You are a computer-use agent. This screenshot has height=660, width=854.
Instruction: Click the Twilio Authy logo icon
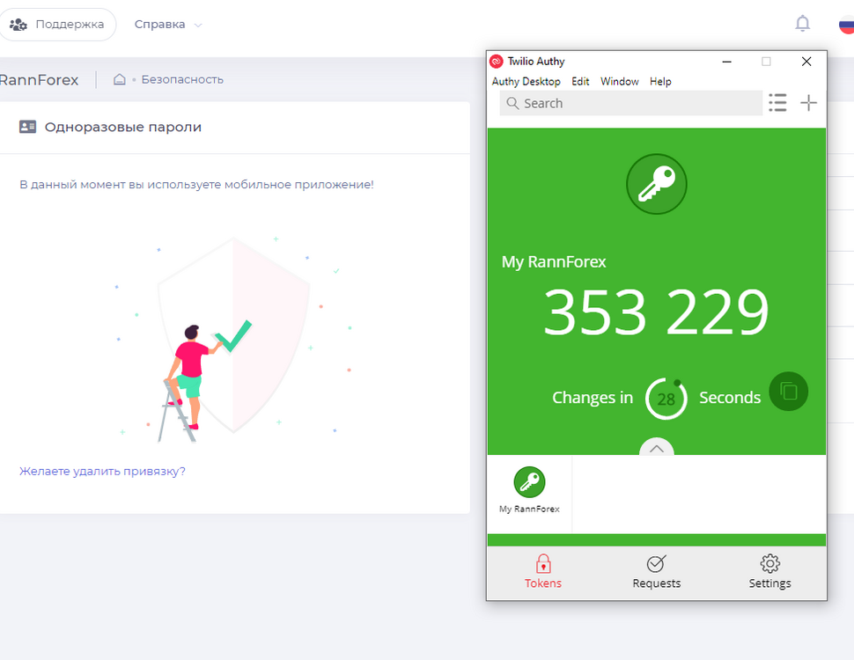pos(497,62)
